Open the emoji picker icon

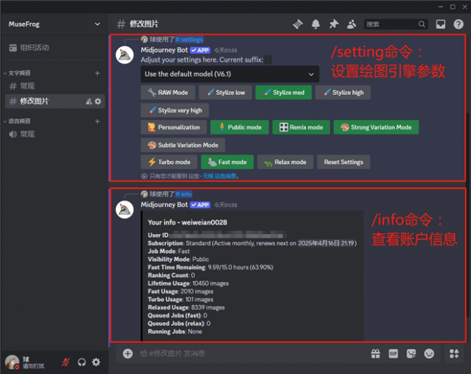click(x=429, y=354)
